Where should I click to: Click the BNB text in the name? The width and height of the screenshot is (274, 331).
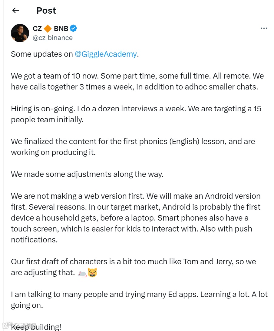(x=61, y=29)
